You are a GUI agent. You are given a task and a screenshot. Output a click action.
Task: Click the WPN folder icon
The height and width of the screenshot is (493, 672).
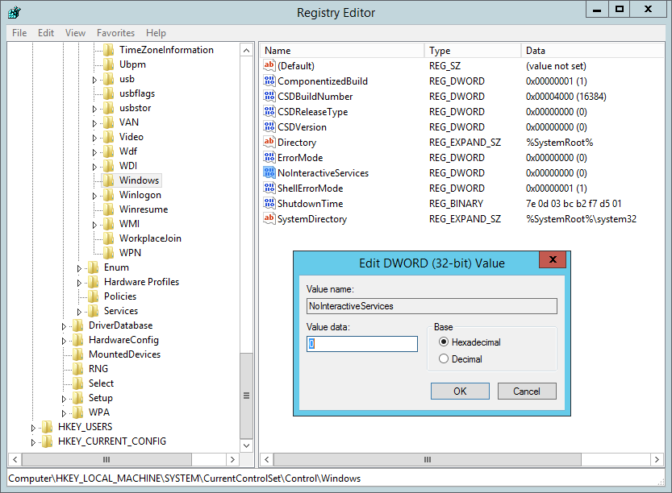tap(109, 253)
